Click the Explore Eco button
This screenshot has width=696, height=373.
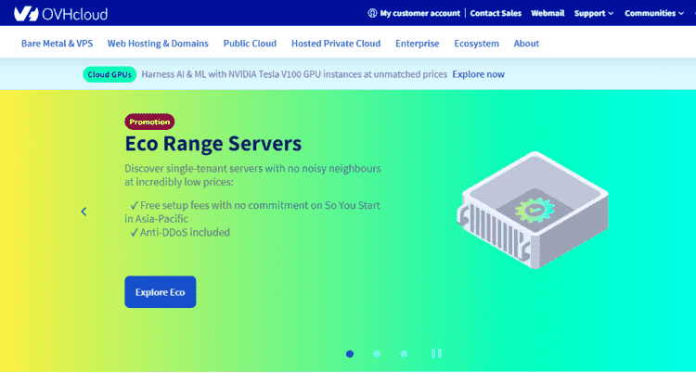[161, 292]
